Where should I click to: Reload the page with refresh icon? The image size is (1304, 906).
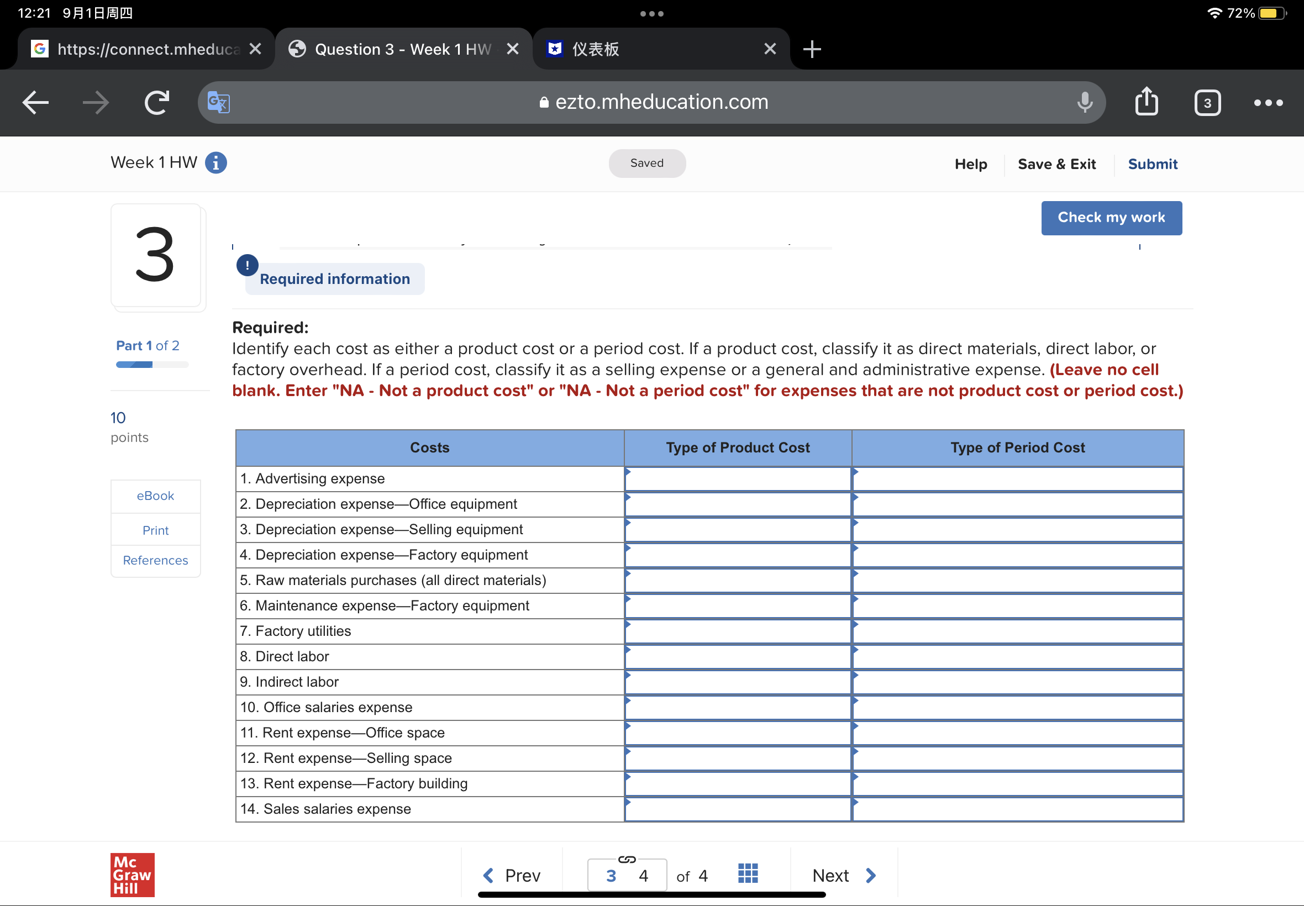pos(157,103)
